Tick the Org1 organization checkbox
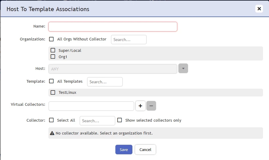The image size is (269, 160). (x=53, y=56)
